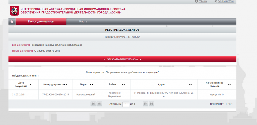This screenshot has height=125, width=257.
Task: Go to first page of results
Action: coord(93,104)
